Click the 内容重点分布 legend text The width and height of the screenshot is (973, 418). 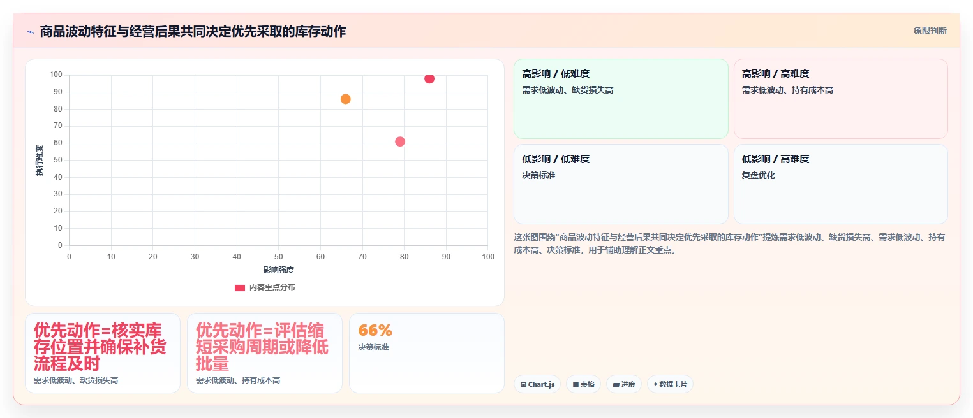(x=272, y=287)
